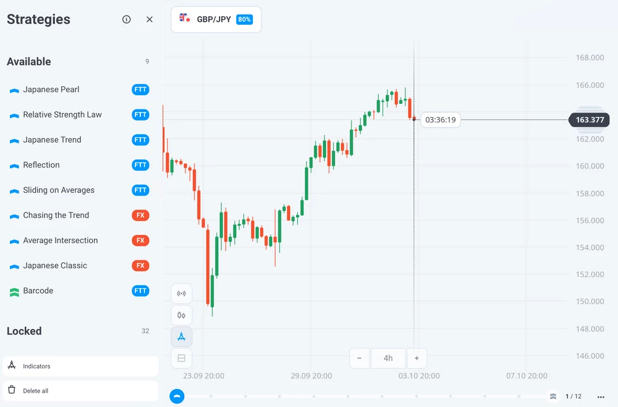Click the split layout icon below the compass
The image size is (618, 407).
click(181, 358)
